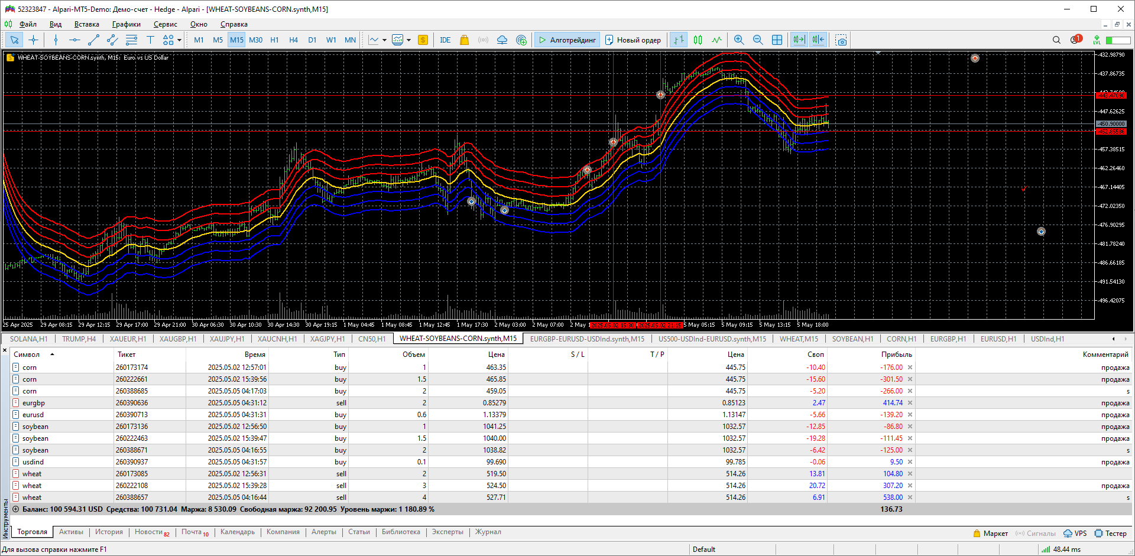
Task: Click the Новый ордер button
Action: pyautogui.click(x=633, y=40)
